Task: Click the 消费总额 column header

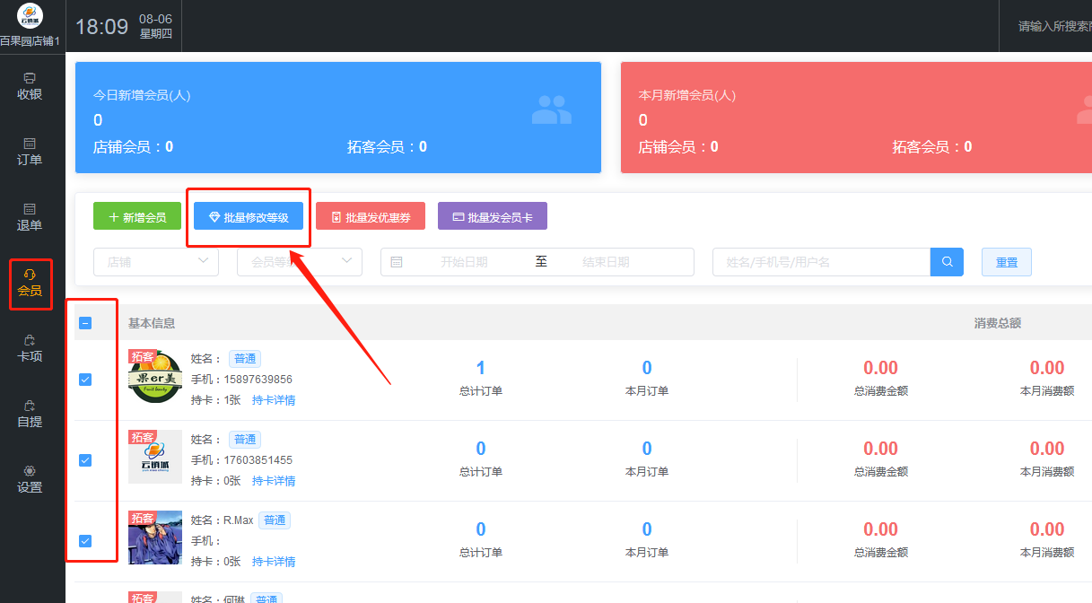Action: (x=998, y=323)
